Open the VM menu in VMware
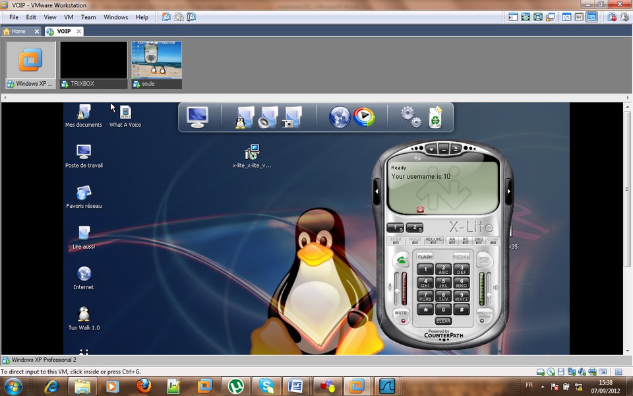 point(69,17)
